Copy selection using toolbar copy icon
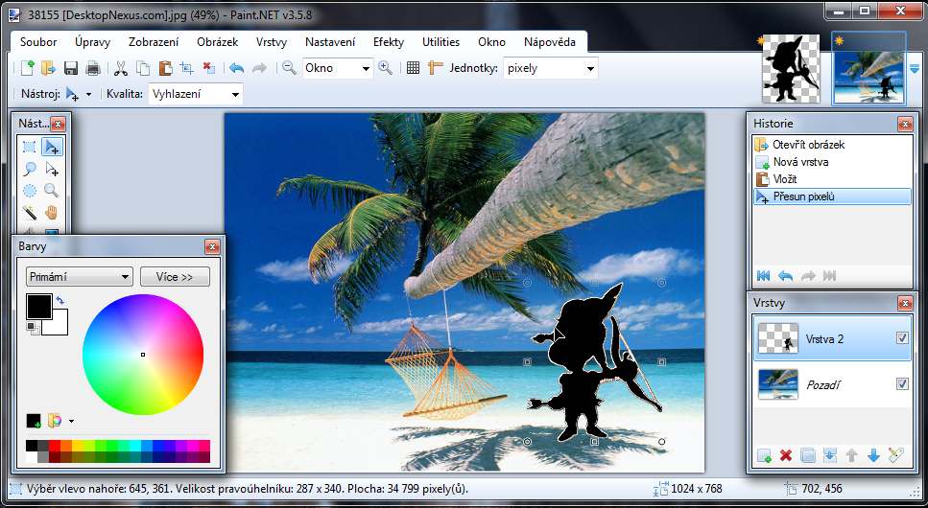 pos(143,68)
